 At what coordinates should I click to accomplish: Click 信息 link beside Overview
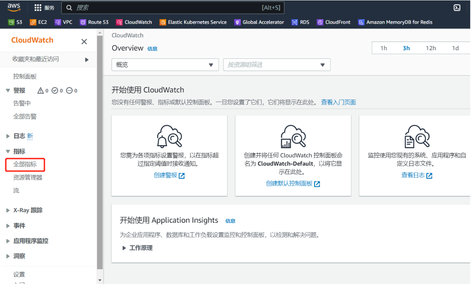[x=152, y=49]
